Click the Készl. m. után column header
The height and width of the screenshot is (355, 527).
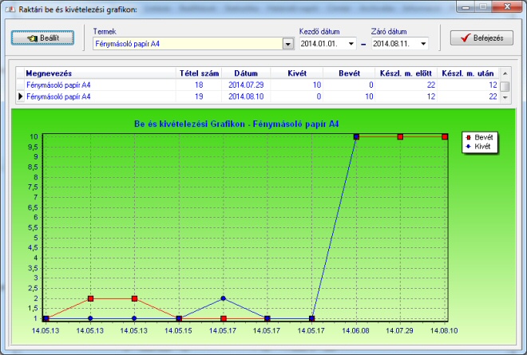[x=468, y=73]
